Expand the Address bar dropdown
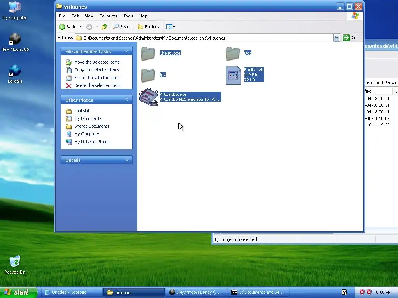The height and width of the screenshot is (298, 398). (337, 38)
